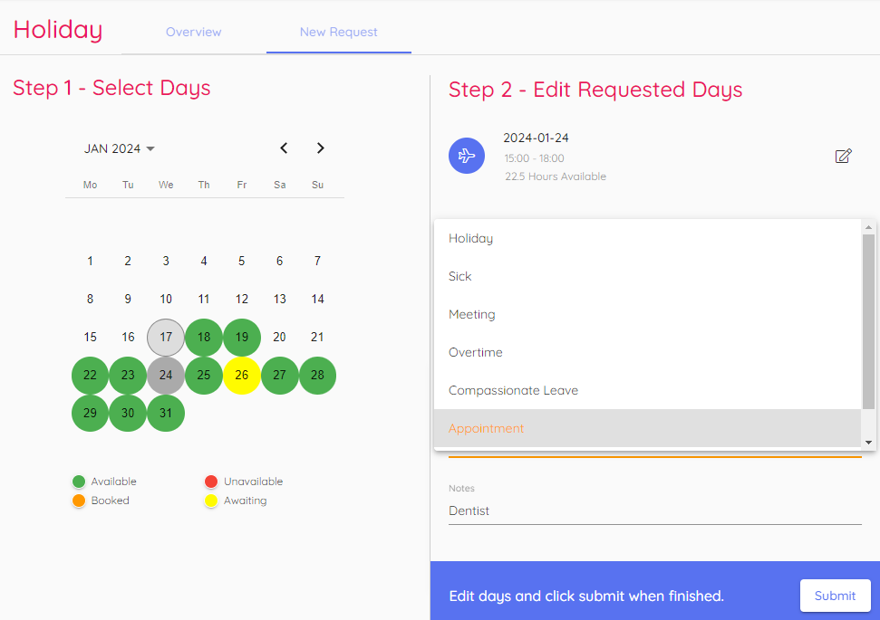Select the Overtime option
Screen dimensions: 880x620
476,353
